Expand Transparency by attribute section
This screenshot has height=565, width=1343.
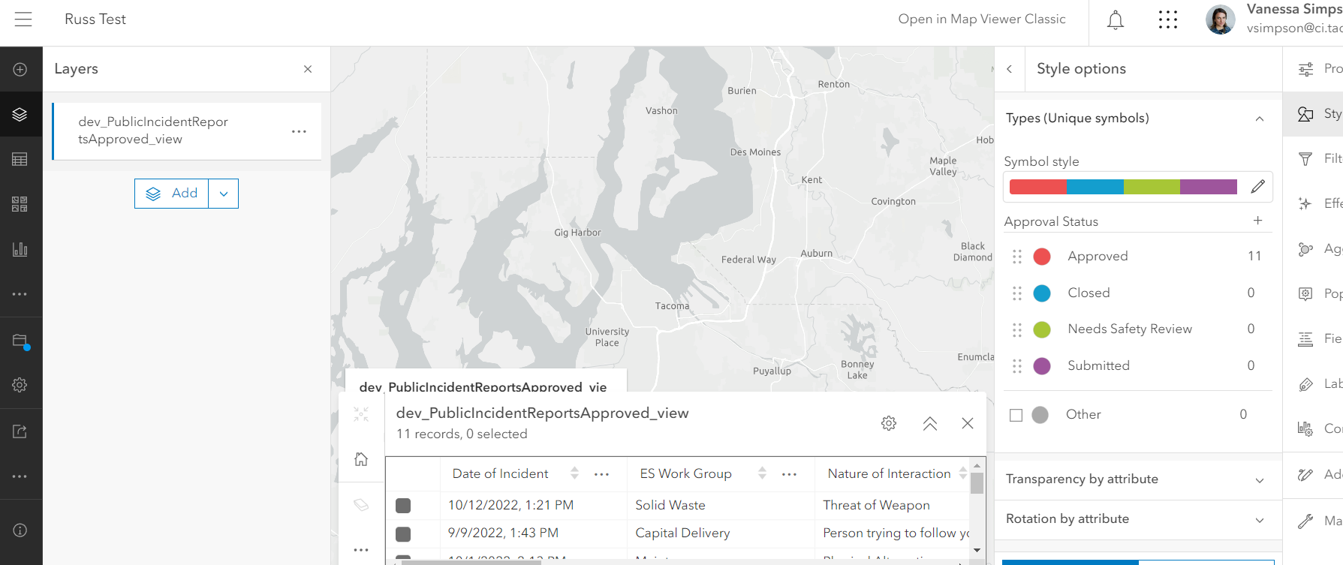1259,480
